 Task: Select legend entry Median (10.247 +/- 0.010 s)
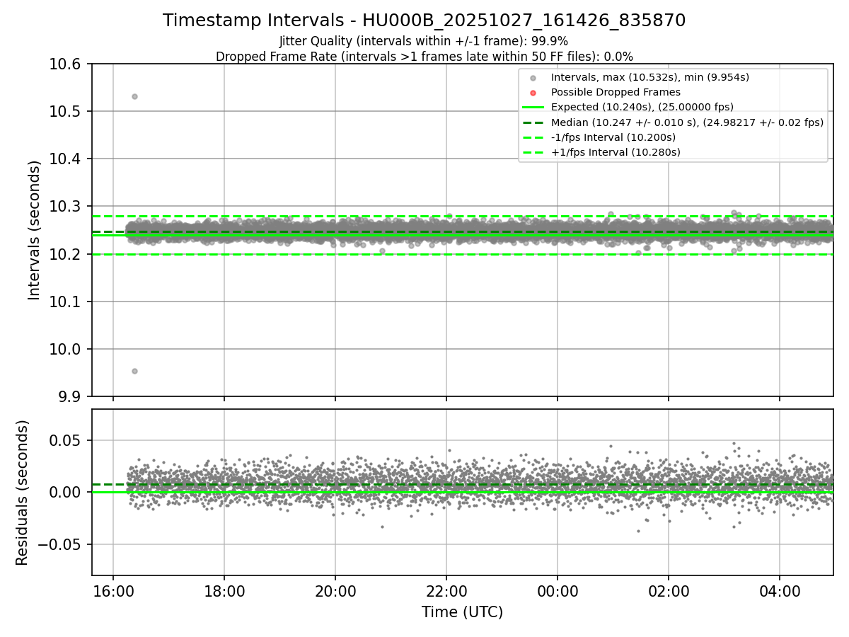[687, 122]
